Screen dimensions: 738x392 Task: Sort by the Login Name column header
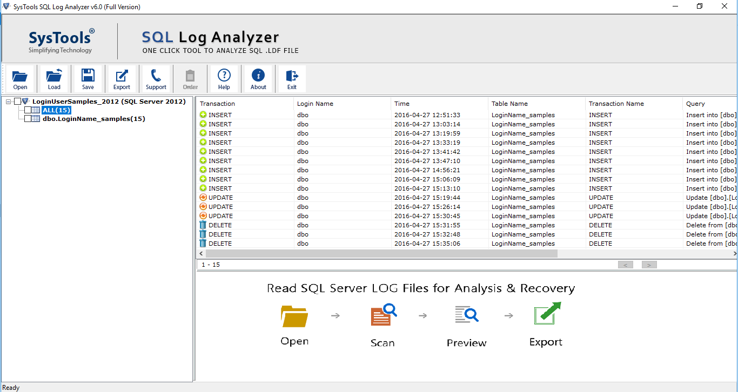pos(343,104)
